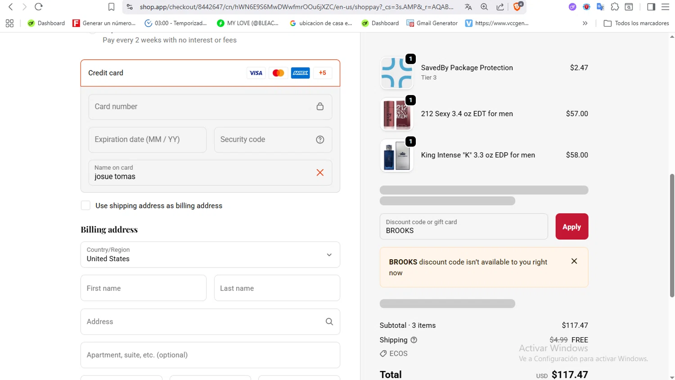Open the Brave Shields lion icon
This screenshot has width=675, height=380.
coord(517,6)
